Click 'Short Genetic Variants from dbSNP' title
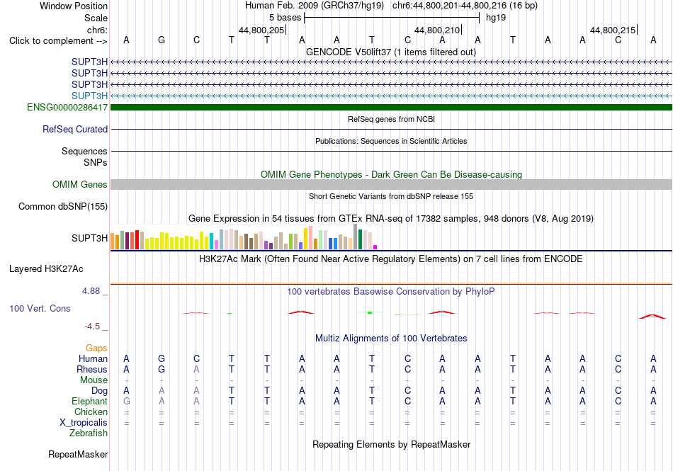This screenshot has width=673, height=471. point(391,196)
